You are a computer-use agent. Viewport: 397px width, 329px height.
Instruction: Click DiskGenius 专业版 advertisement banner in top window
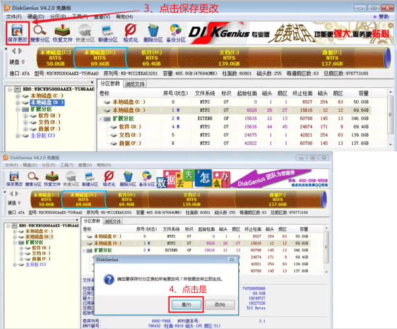[x=290, y=33]
